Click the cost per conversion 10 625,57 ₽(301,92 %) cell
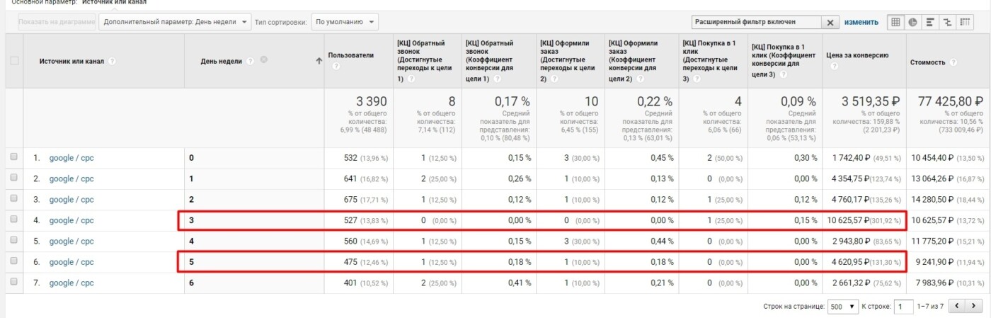The image size is (991, 318). pyautogui.click(x=866, y=220)
